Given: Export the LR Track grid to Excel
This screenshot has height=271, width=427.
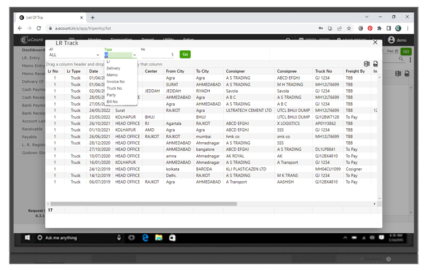Looking at the screenshot, I should pos(367,64).
